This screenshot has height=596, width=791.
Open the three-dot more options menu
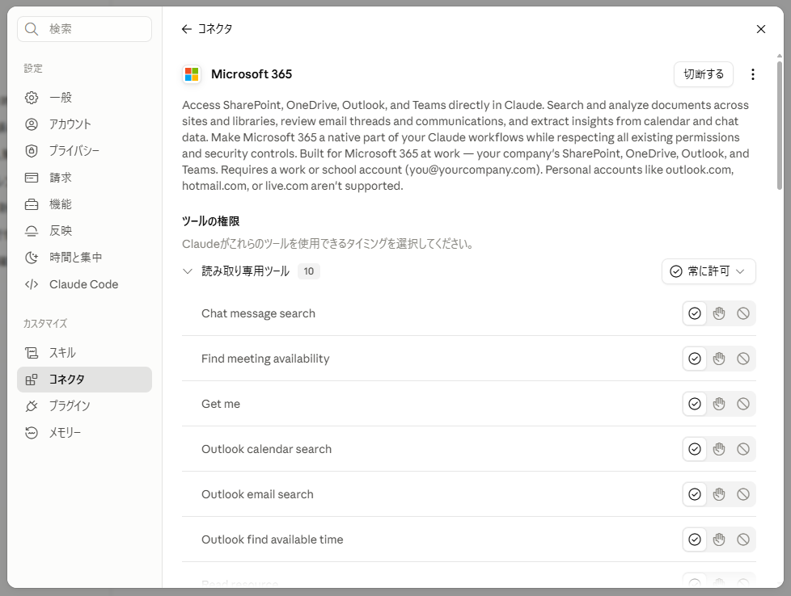(x=753, y=74)
